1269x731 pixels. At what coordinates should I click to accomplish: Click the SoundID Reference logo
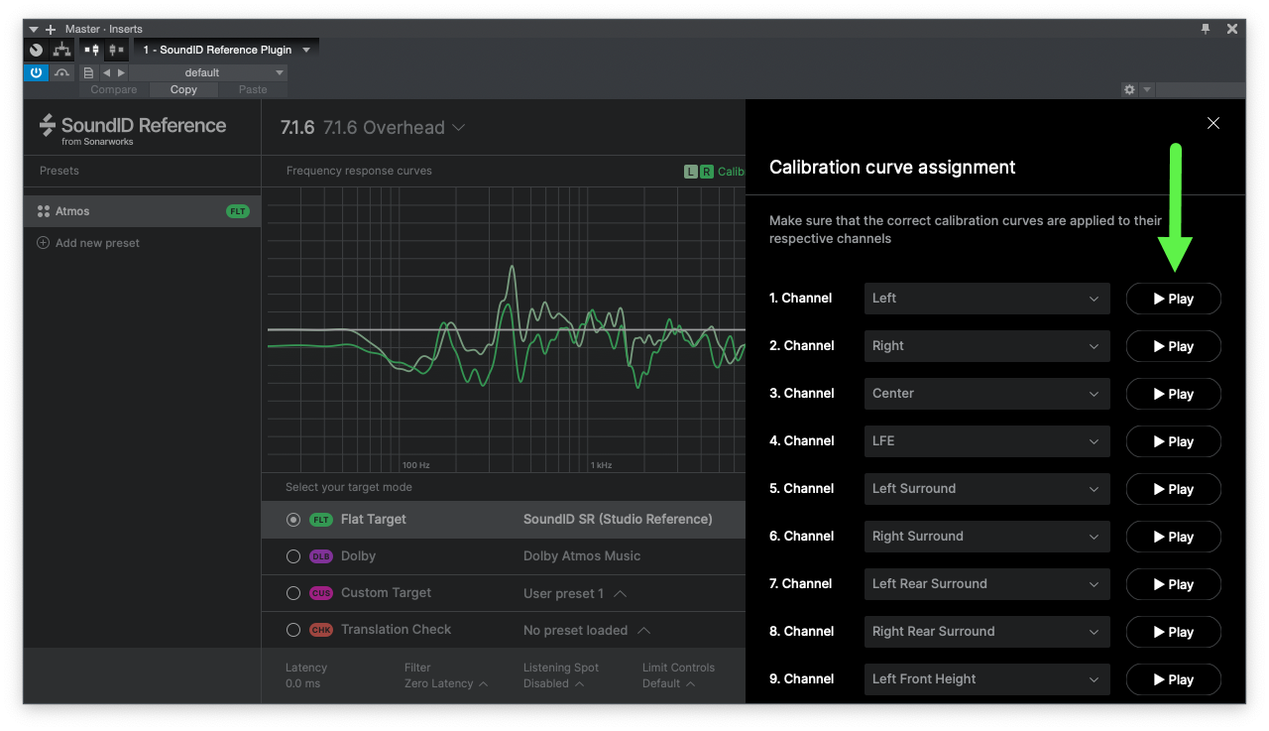(133, 128)
